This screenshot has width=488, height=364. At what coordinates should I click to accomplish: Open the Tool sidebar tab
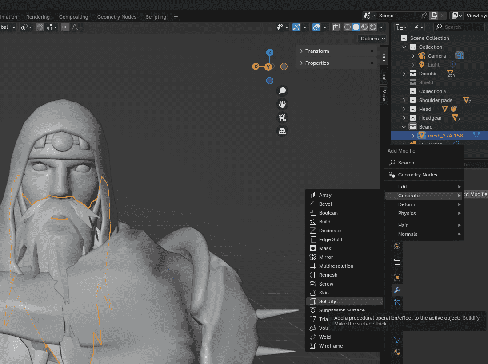point(384,75)
